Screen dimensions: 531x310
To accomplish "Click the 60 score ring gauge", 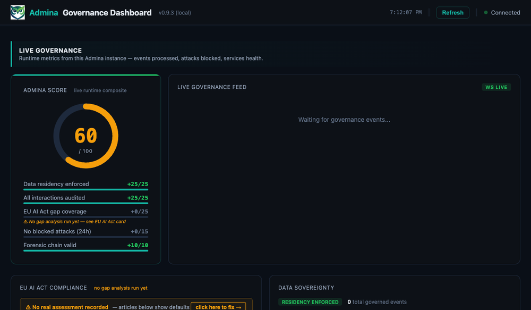I will pyautogui.click(x=86, y=136).
